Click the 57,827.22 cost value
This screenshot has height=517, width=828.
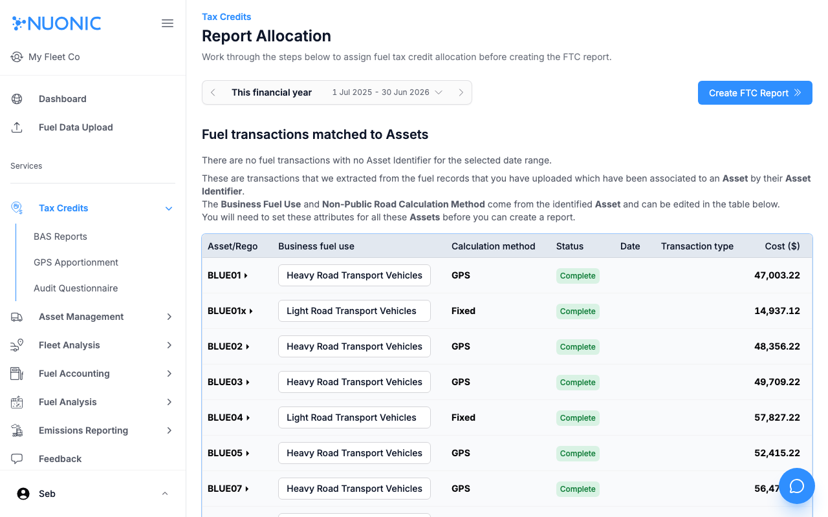(x=777, y=417)
